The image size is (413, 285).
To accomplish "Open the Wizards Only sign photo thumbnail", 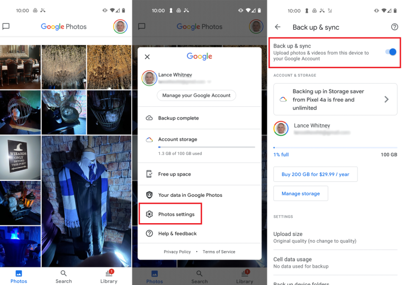I will click(x=20, y=158).
